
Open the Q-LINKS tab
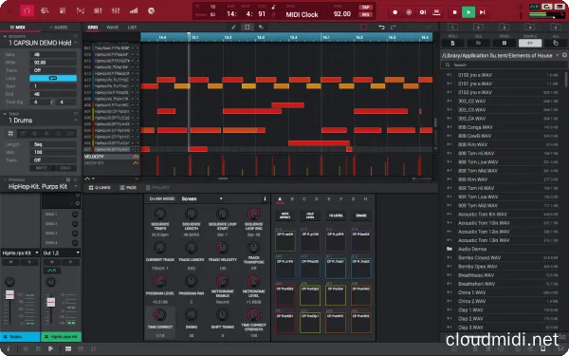(100, 187)
